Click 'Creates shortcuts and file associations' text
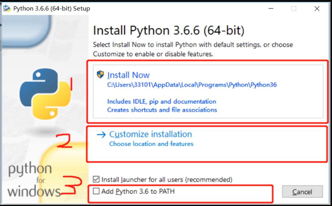The image size is (332, 206). (162, 110)
